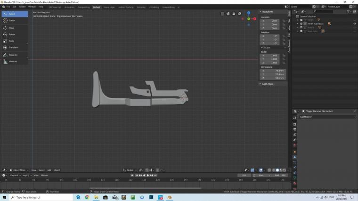This screenshot has width=358, height=201.
Task: Click the pan-view hand icon
Action: click(234, 14)
